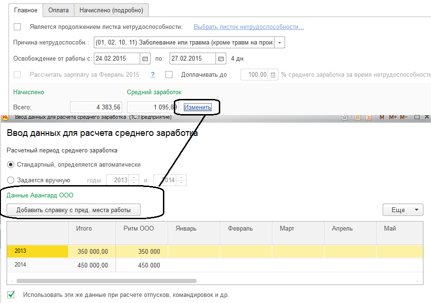Click the 'Всего' accrued field 4 383,56

point(96,107)
